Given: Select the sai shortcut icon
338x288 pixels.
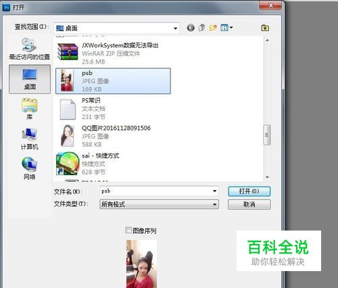Looking at the screenshot, I should tap(68, 164).
